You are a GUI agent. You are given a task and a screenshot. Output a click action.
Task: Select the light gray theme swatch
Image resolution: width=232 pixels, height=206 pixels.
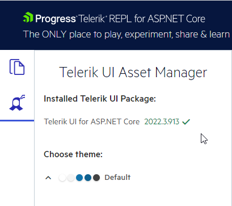click(x=71, y=178)
